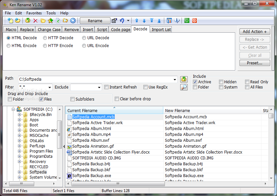
Task: Click the green refresh folder toolbar icon
Action: [28, 21]
